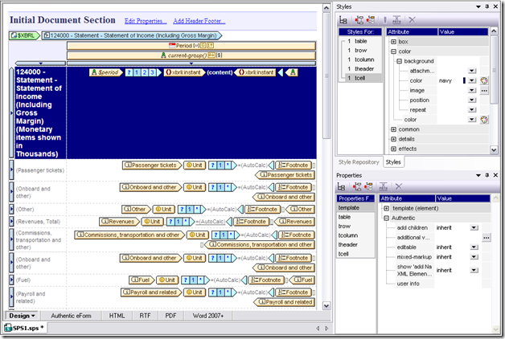505x339 pixels.
Task: Click browse button for additional validation attribute
Action: tap(487, 238)
